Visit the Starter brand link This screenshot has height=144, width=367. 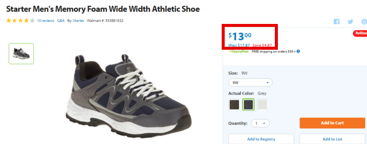click(x=79, y=21)
